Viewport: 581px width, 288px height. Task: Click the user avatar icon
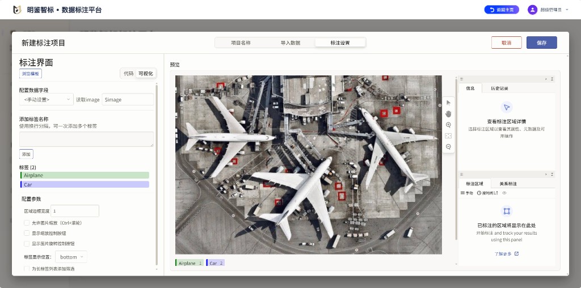pyautogui.click(x=532, y=10)
